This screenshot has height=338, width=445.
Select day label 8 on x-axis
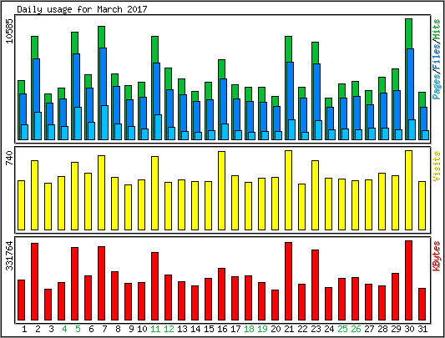point(118,329)
